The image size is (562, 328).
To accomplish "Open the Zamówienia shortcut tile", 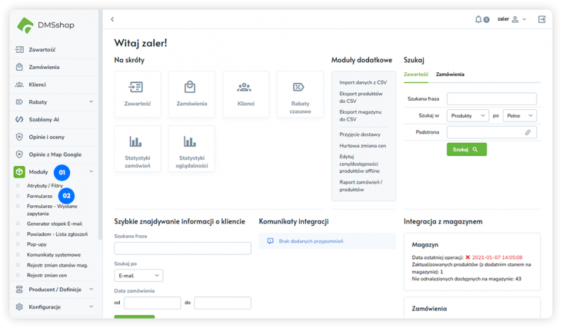I will pos(191,94).
